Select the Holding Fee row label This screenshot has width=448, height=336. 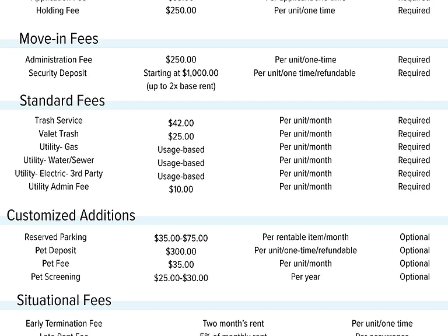[57, 10]
